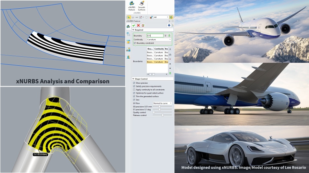Screen dimensions: 309x173
Task: Open the blue info icon
Action: (169, 25)
